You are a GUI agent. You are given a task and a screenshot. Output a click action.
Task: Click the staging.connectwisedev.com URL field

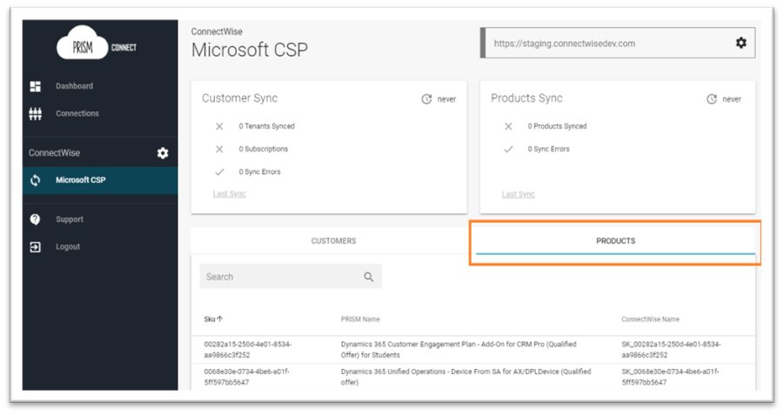pyautogui.click(x=618, y=43)
